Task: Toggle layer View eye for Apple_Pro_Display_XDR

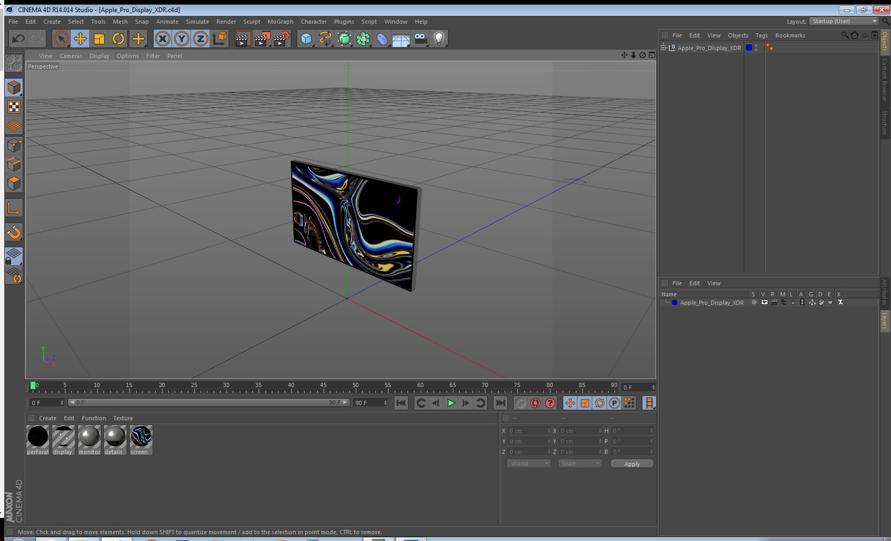Action: [764, 303]
